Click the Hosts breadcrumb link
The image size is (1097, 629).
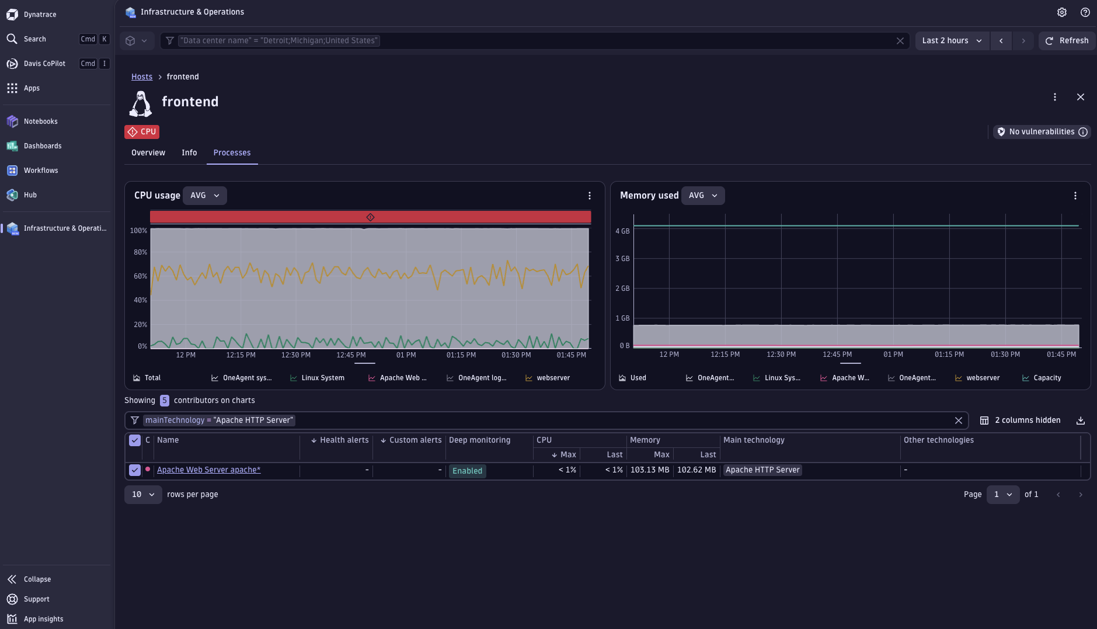(142, 77)
